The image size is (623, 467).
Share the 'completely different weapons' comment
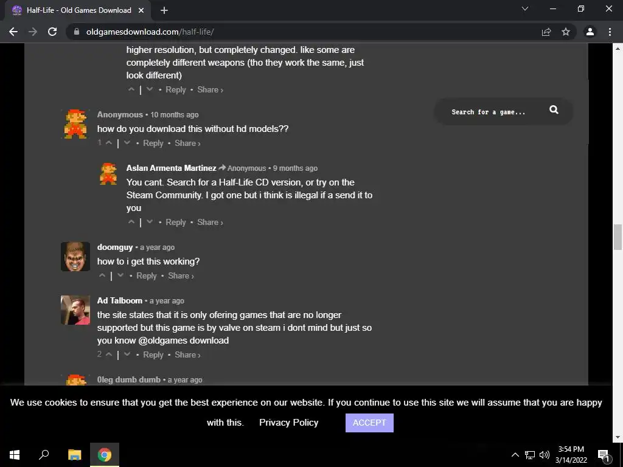[x=210, y=89]
